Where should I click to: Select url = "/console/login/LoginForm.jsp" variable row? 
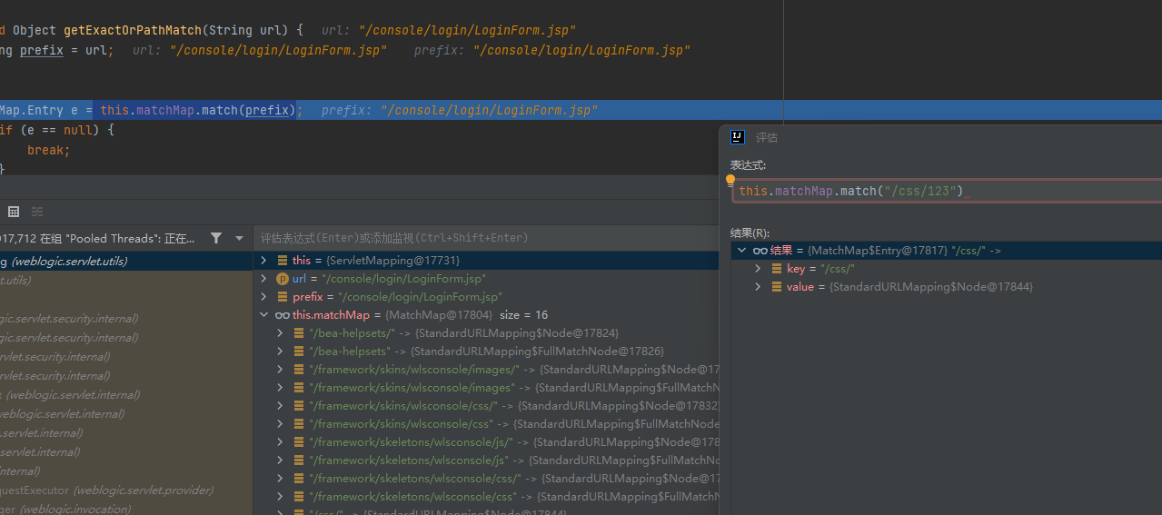coord(486,279)
